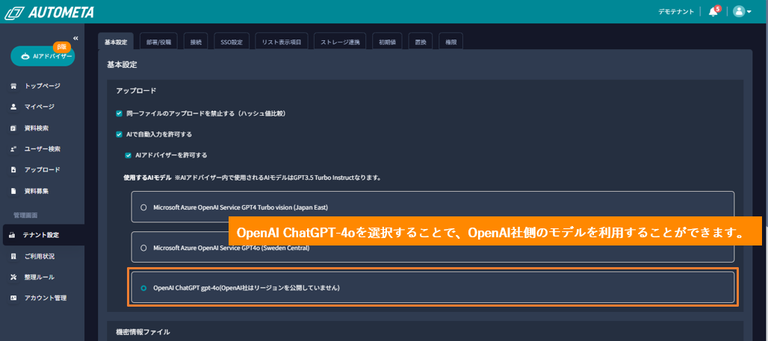The height and width of the screenshot is (341, 768).
Task: Switch to the 接続 tab
Action: [x=196, y=42]
